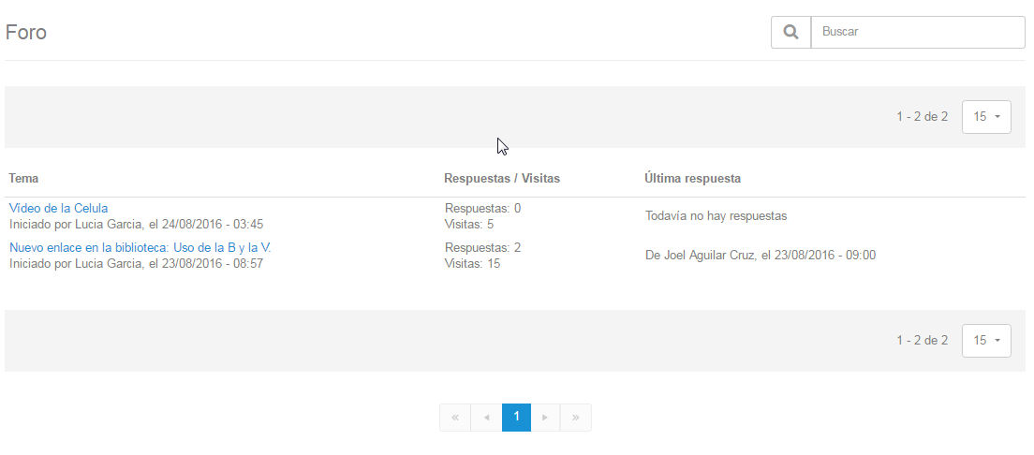The height and width of the screenshot is (455, 1034).
Task: Go to next page using right arrow
Action: pyautogui.click(x=545, y=418)
